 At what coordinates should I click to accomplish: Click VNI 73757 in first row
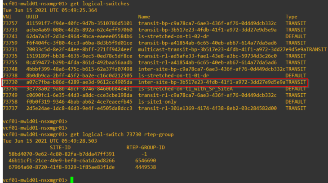(10, 23)
